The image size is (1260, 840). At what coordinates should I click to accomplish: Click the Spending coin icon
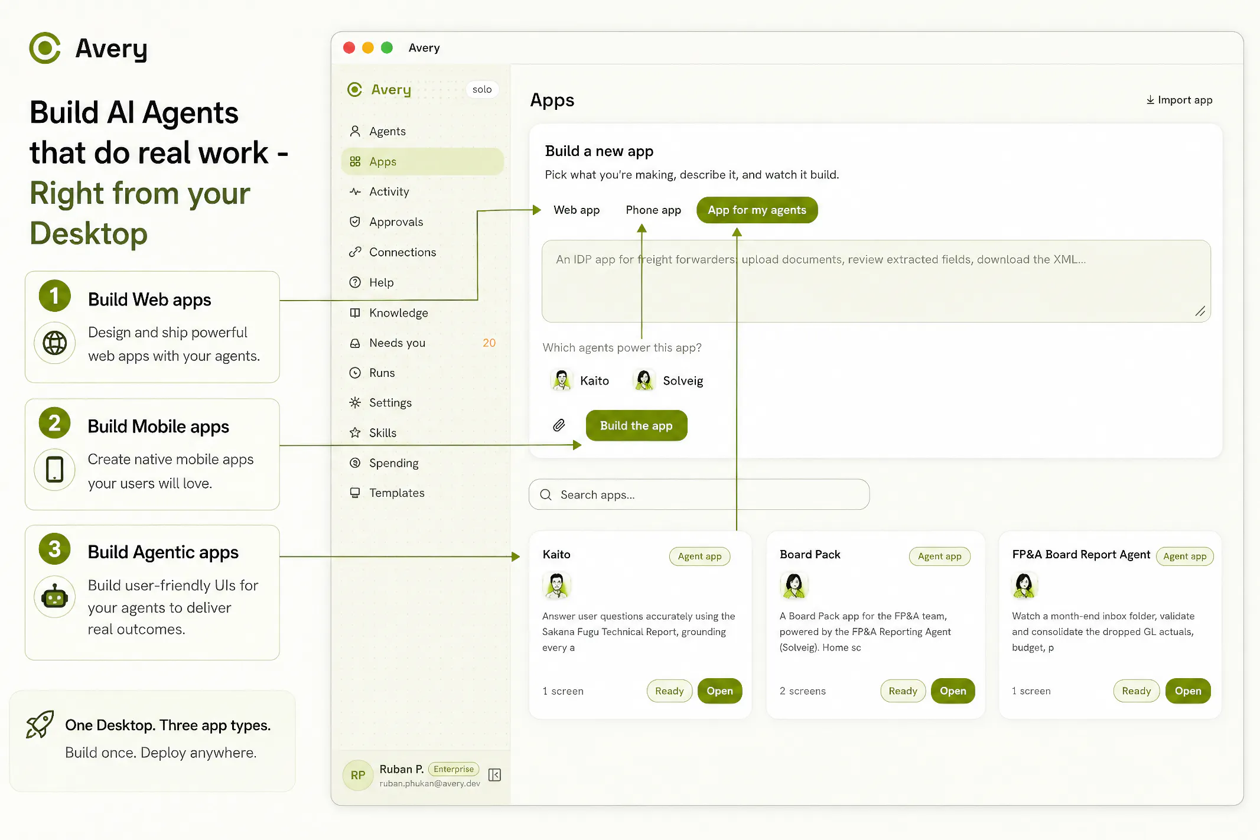[x=355, y=463]
